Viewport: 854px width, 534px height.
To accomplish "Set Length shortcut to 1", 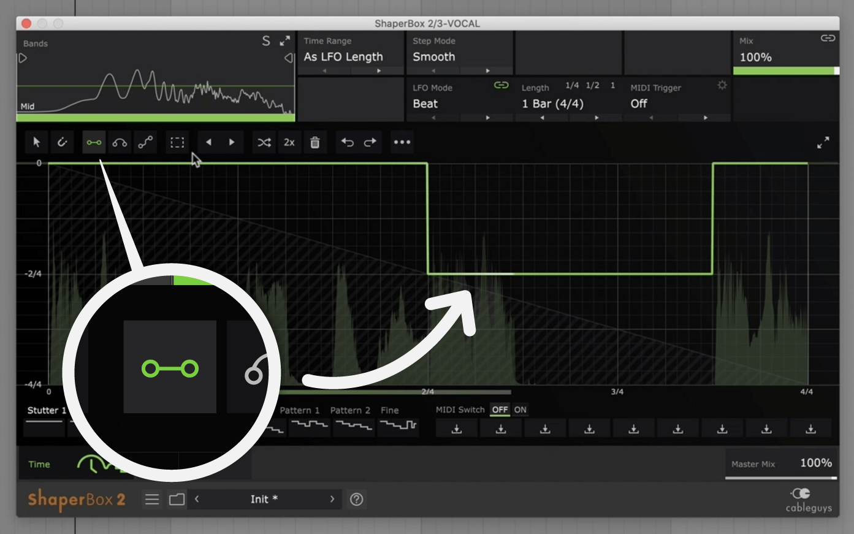I will tap(612, 85).
